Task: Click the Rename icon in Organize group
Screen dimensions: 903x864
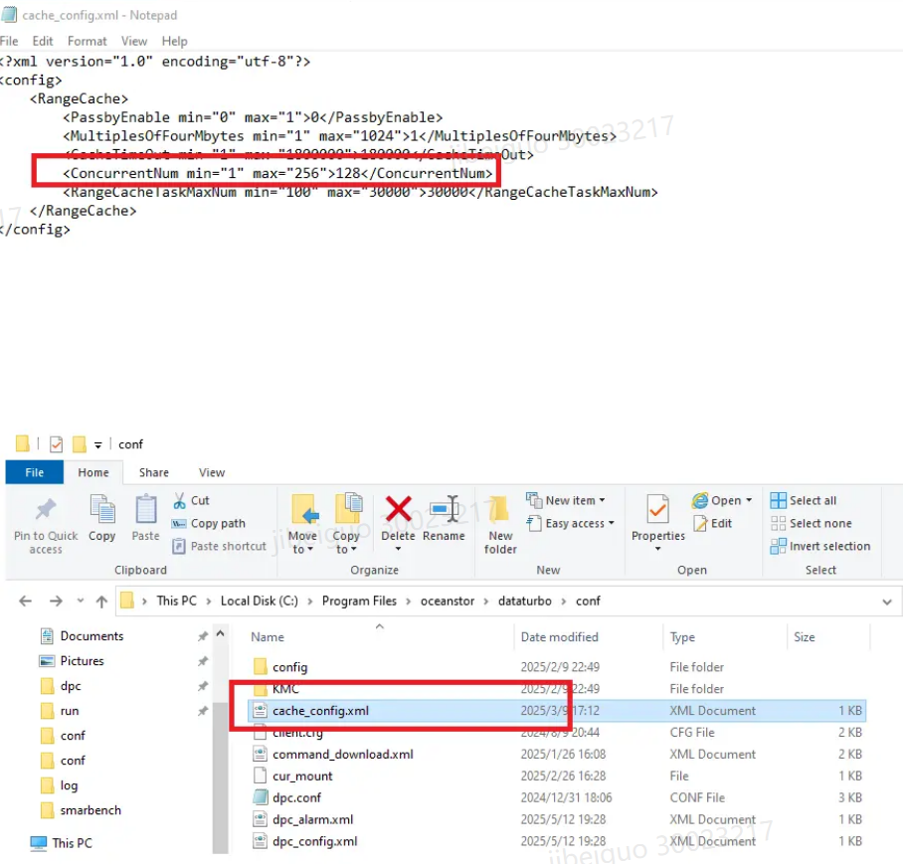Action: click(x=444, y=510)
